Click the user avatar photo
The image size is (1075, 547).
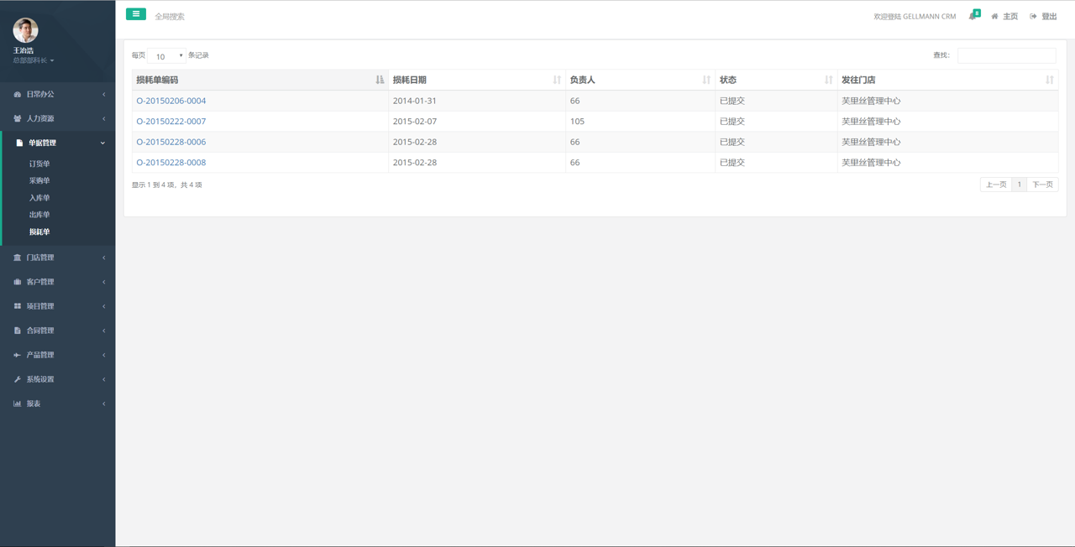click(25, 30)
